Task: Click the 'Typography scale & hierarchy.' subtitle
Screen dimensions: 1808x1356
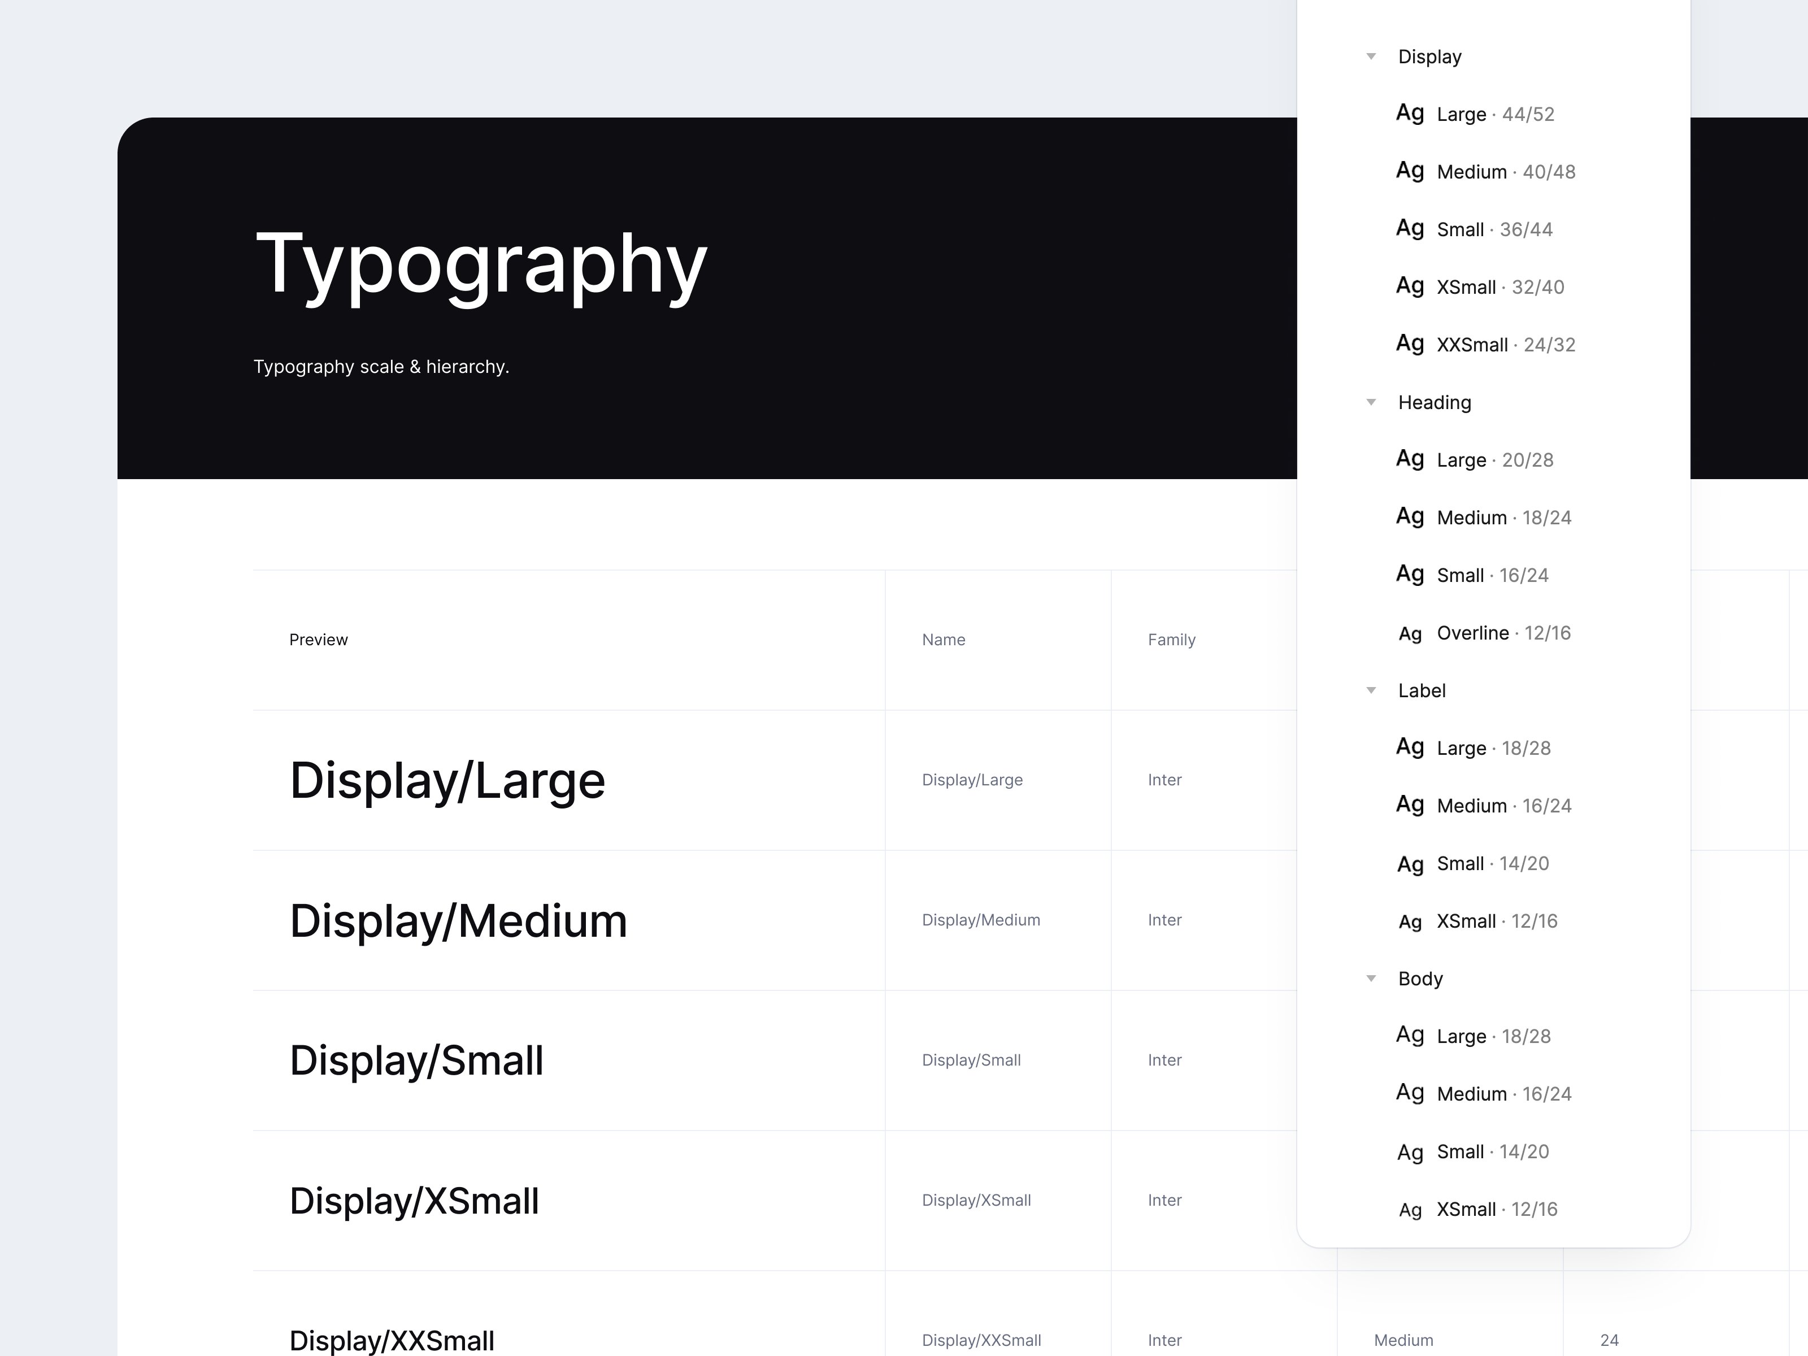Action: tap(382, 367)
